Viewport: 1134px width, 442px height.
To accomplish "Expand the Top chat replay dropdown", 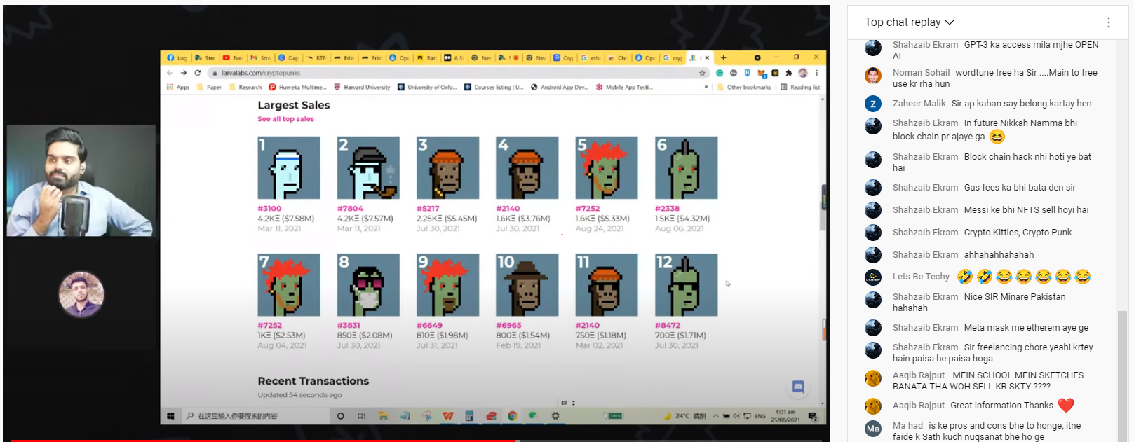I will pos(909,22).
